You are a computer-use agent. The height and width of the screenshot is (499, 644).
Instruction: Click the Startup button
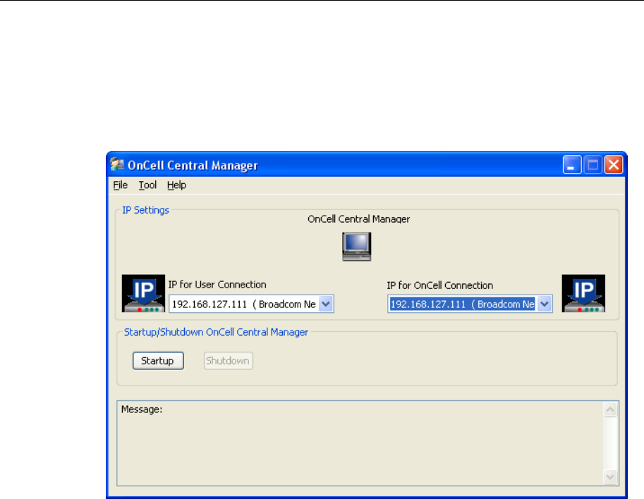[x=158, y=361]
